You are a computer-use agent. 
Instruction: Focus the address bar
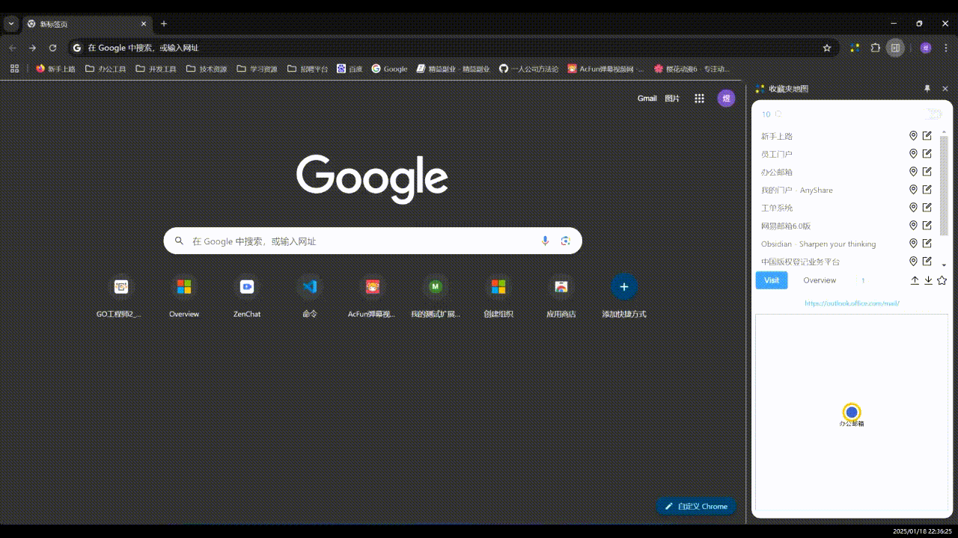(452, 48)
